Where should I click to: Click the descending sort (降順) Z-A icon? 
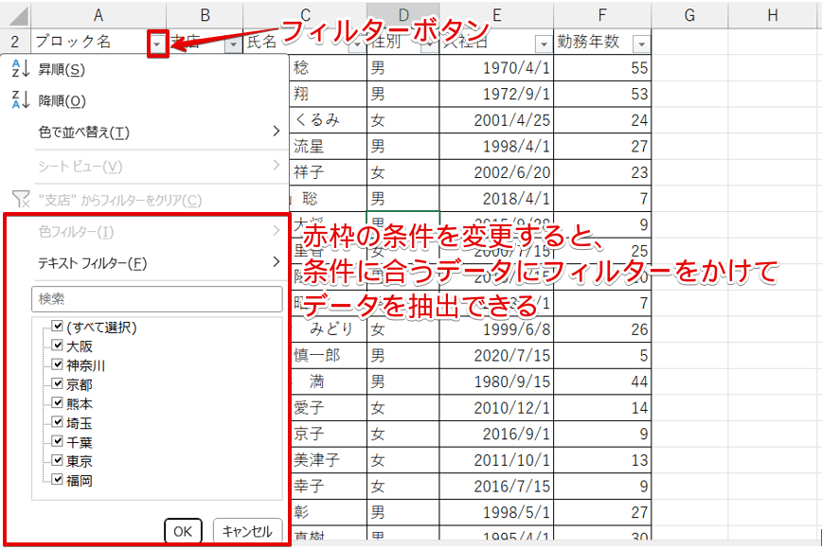(x=21, y=100)
